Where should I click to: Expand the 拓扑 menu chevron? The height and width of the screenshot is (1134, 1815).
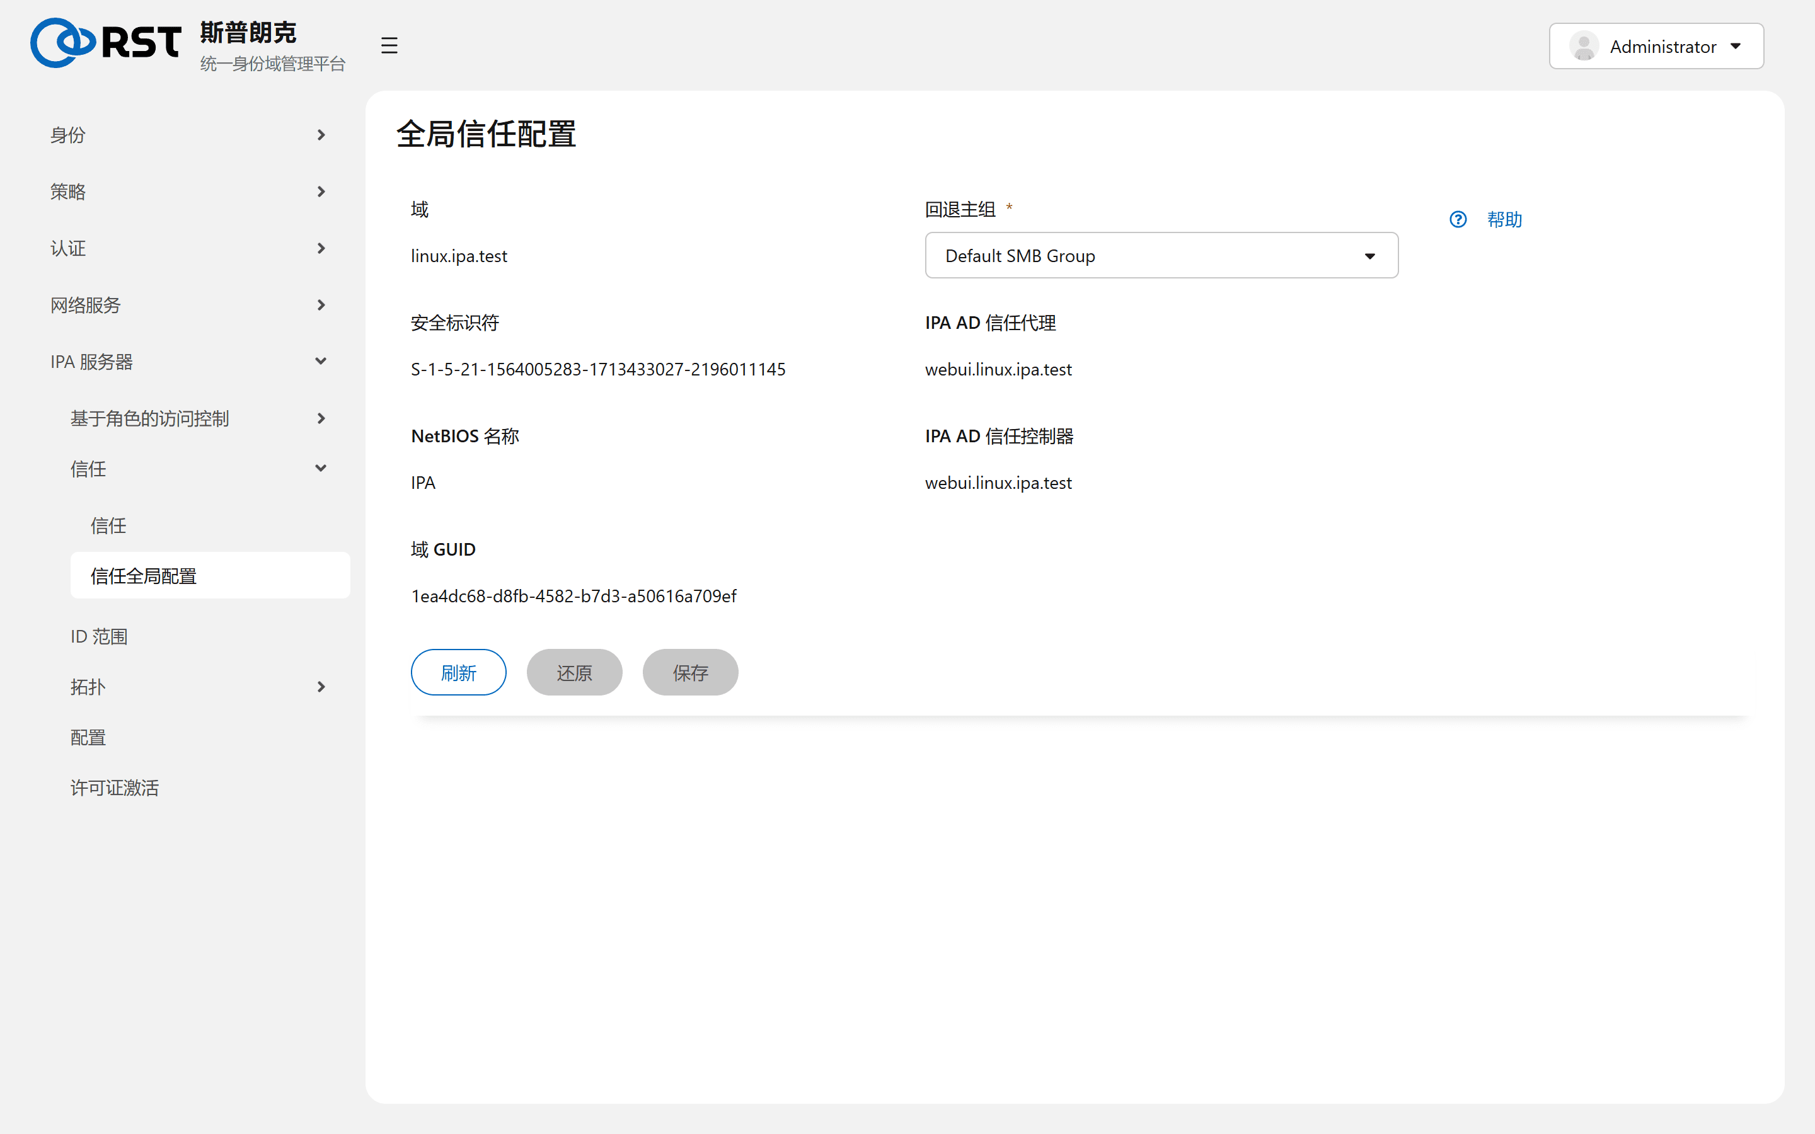point(321,687)
